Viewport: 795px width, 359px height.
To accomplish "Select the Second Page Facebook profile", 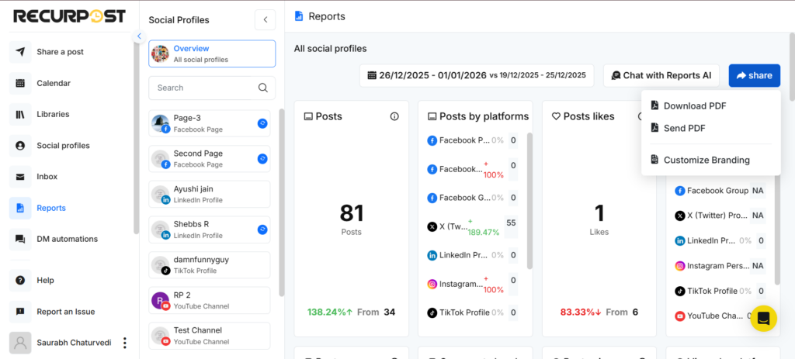I will [x=210, y=159].
